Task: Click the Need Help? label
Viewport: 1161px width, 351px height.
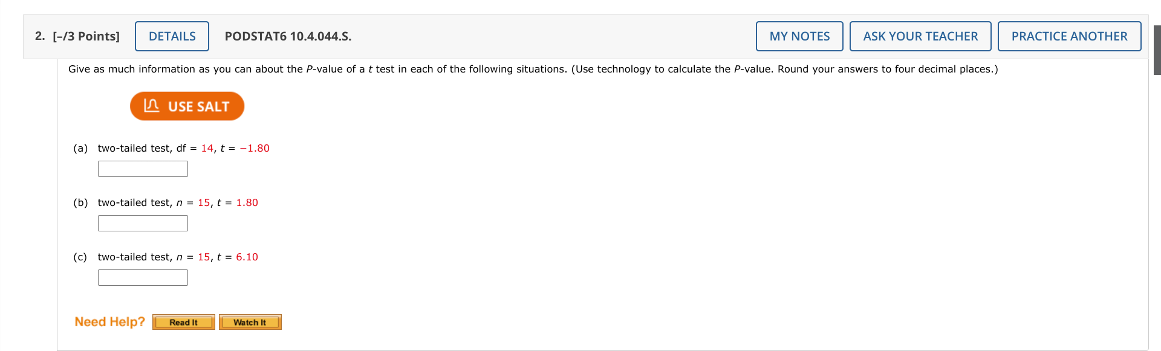Action: [x=109, y=321]
